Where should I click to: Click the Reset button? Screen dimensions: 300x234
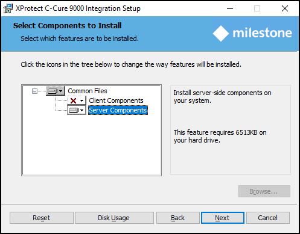pyautogui.click(x=42, y=218)
